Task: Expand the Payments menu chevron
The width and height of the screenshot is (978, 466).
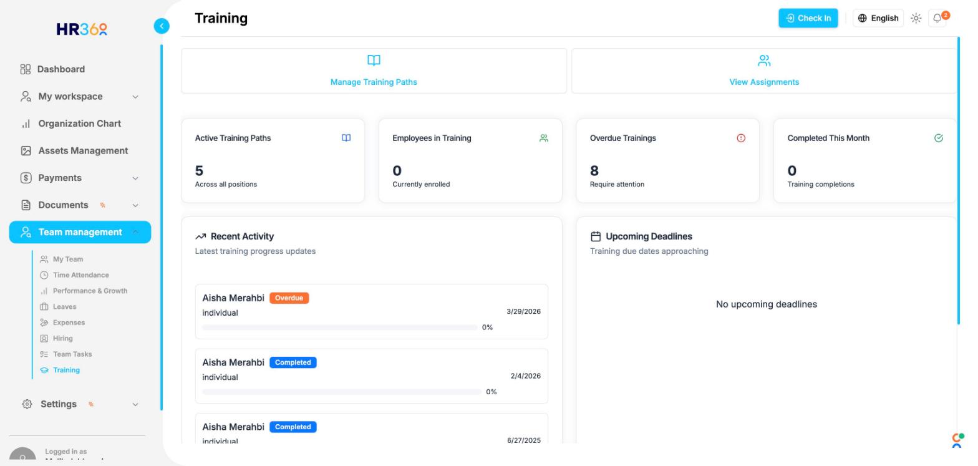Action: click(135, 178)
